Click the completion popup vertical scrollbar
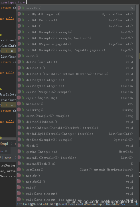Viewport: 140px width, 207px height. coord(137,62)
